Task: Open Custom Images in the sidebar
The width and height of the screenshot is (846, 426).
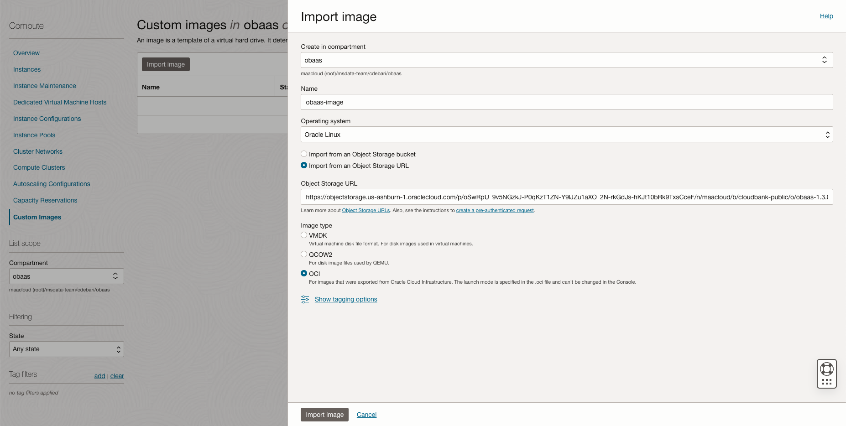Action: tap(37, 217)
